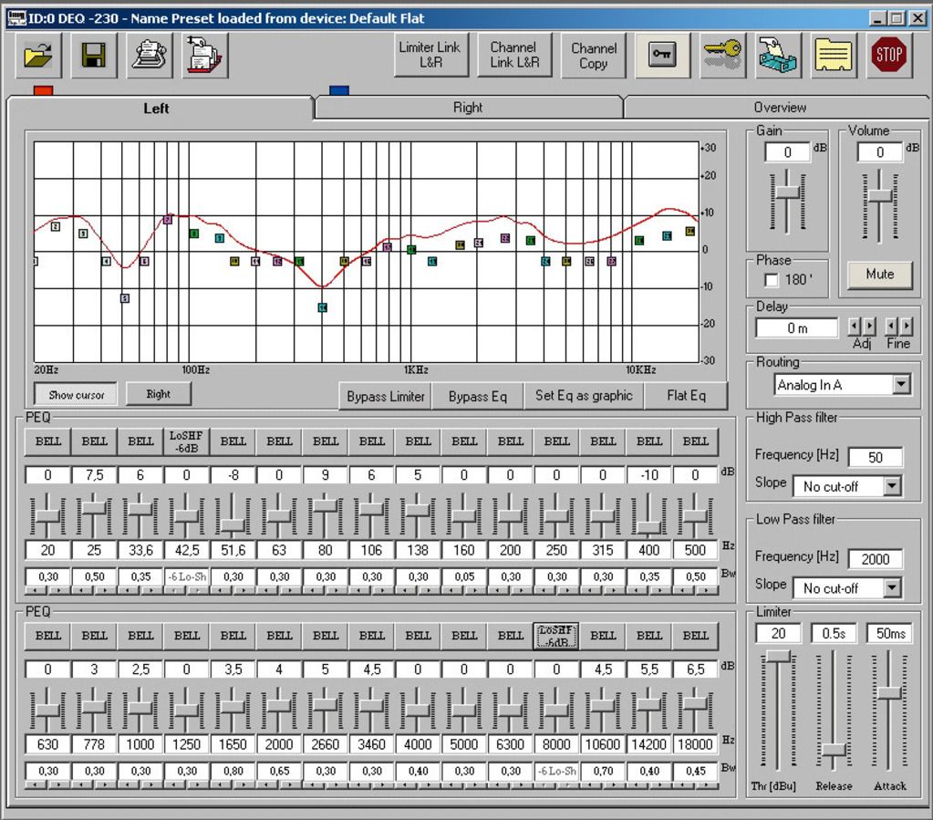Open the Overview tab
The image size is (933, 820).
[x=779, y=108]
